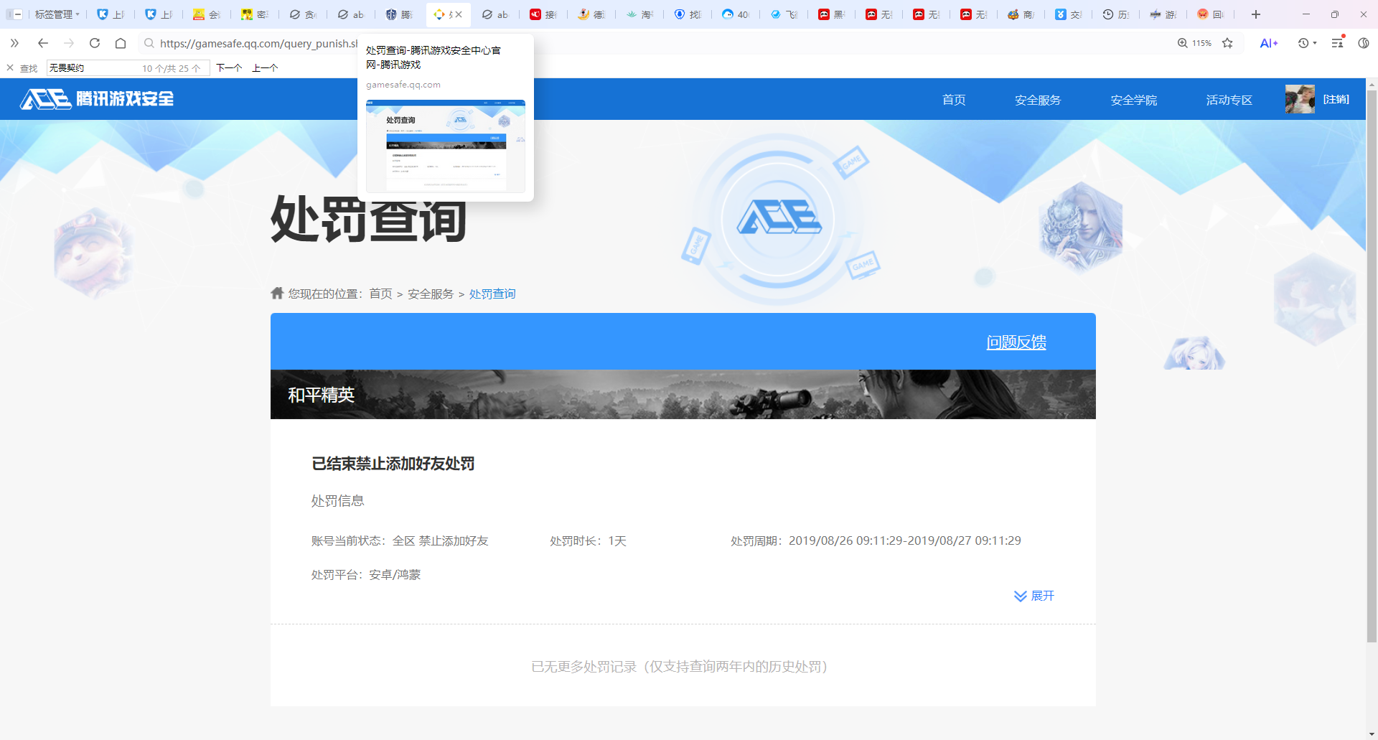The image size is (1378, 740).
Task: Navigate back to the previous page
Action: coord(43,43)
